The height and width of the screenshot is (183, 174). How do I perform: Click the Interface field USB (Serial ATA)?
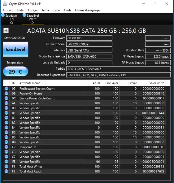pos(89,50)
